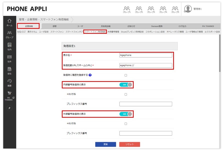224x152 pixels.
Task: Launch PA THANKS from the sidebar
Action: (x=9, y=95)
